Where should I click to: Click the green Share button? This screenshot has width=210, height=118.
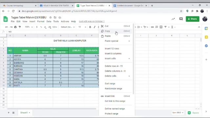(x=193, y=19)
